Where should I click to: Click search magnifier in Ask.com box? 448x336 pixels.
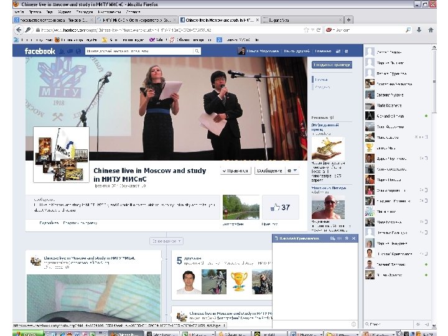pos(408,30)
